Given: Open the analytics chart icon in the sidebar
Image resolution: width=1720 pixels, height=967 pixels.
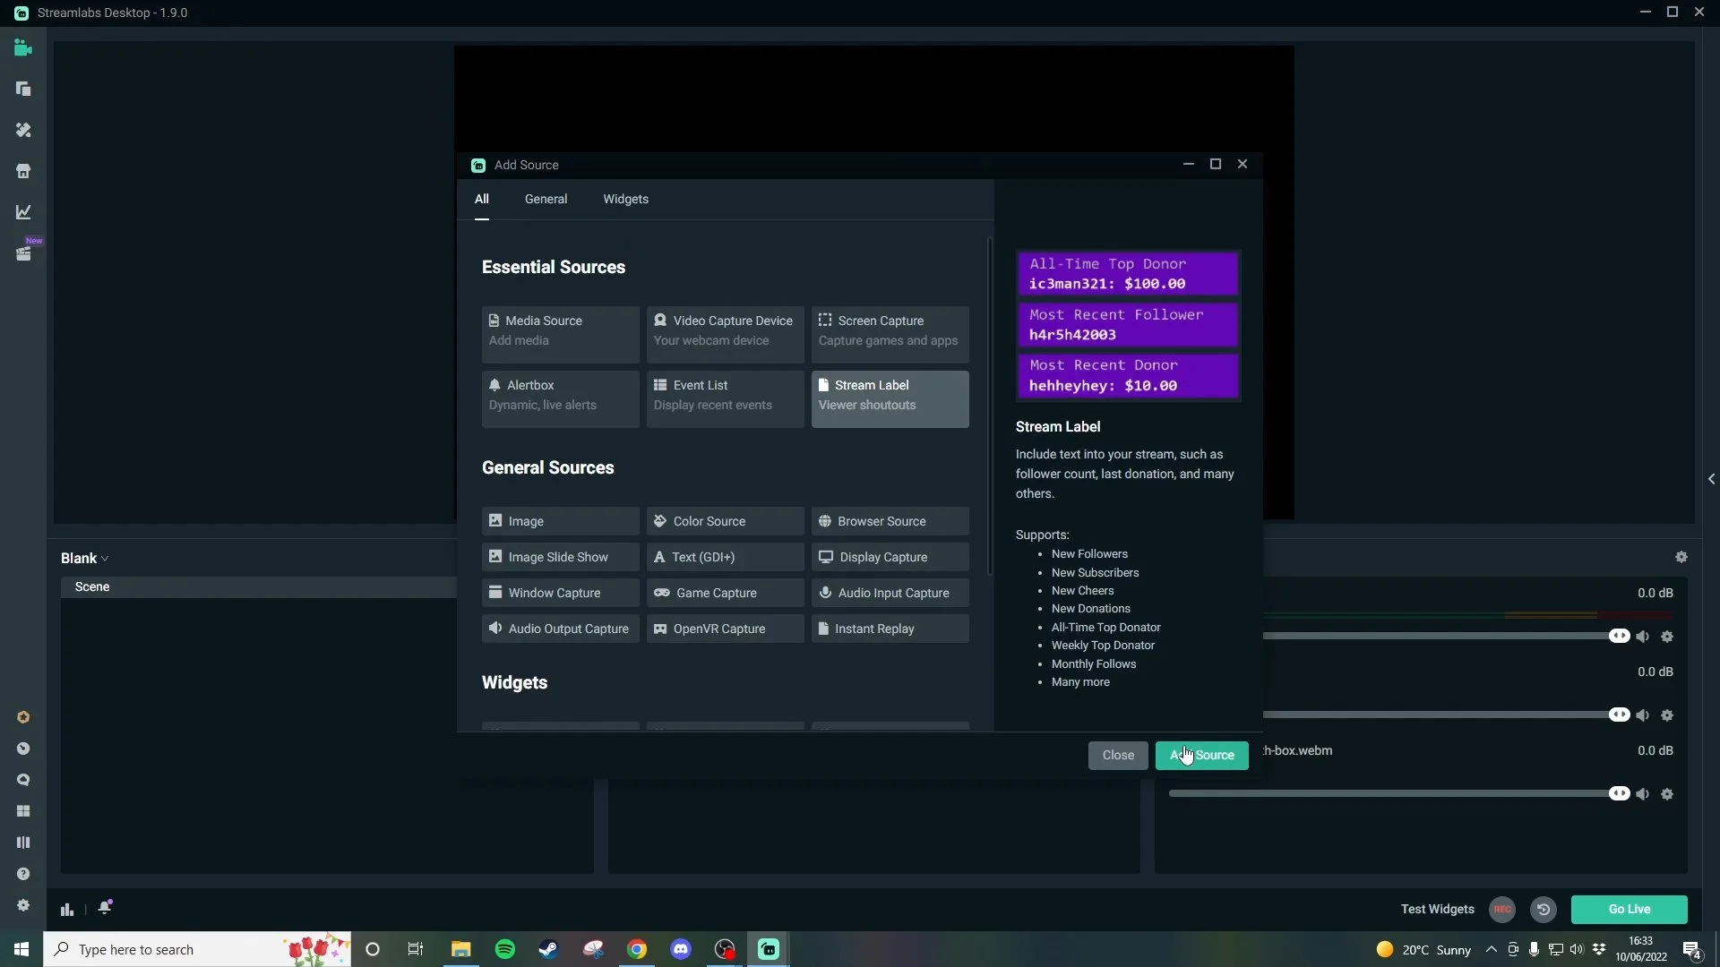Looking at the screenshot, I should (23, 212).
